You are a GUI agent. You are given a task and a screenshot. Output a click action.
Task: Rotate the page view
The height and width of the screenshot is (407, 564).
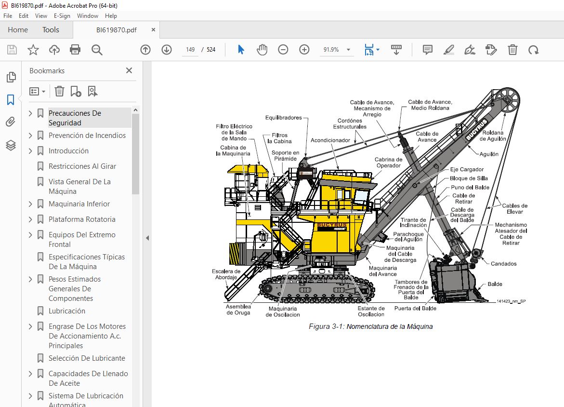point(534,50)
